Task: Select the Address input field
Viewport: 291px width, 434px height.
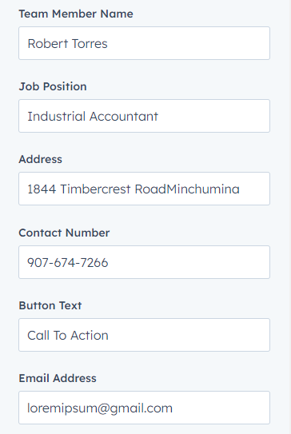Action: (144, 189)
